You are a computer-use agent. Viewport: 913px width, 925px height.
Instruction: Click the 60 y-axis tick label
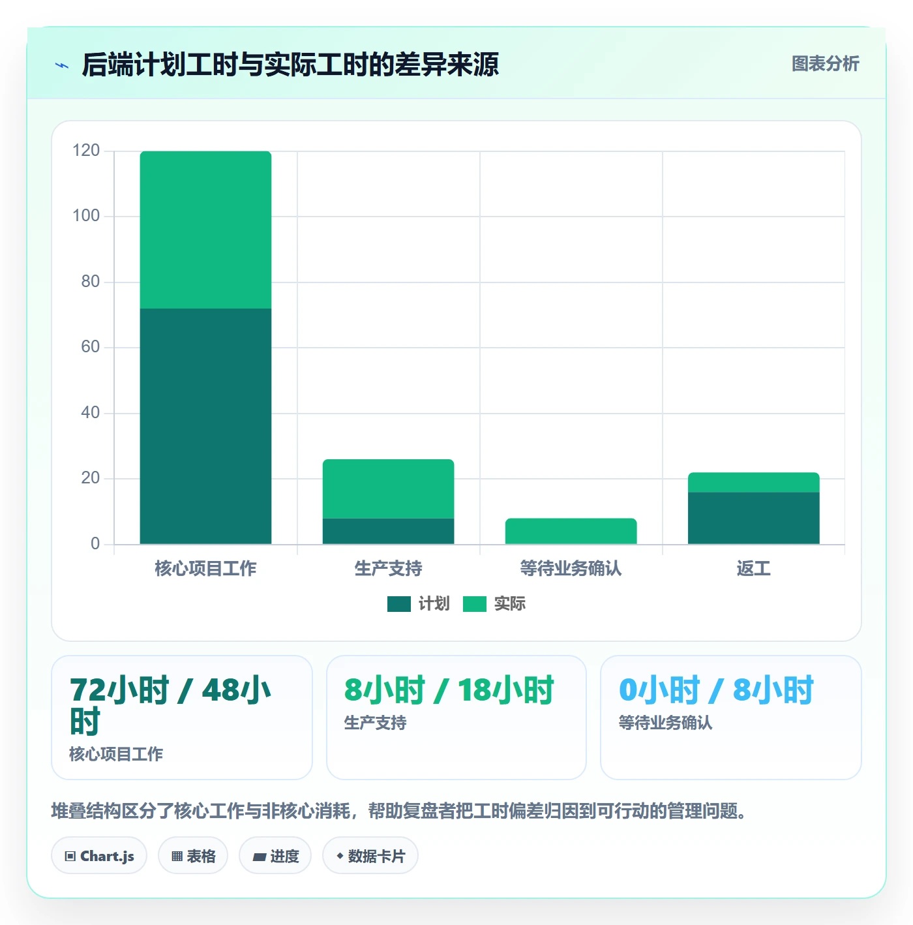click(90, 347)
